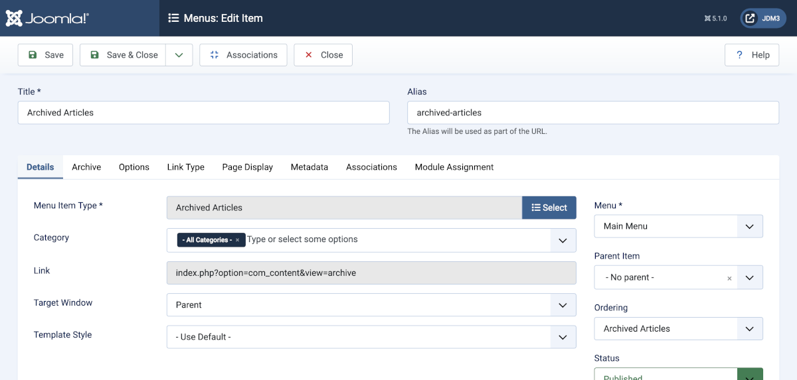This screenshot has width=797, height=380.
Task: Click the Joomla logo in header
Action: [47, 18]
